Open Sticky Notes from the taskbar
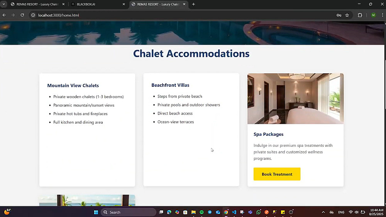This screenshot has height=217, width=386. click(283, 212)
